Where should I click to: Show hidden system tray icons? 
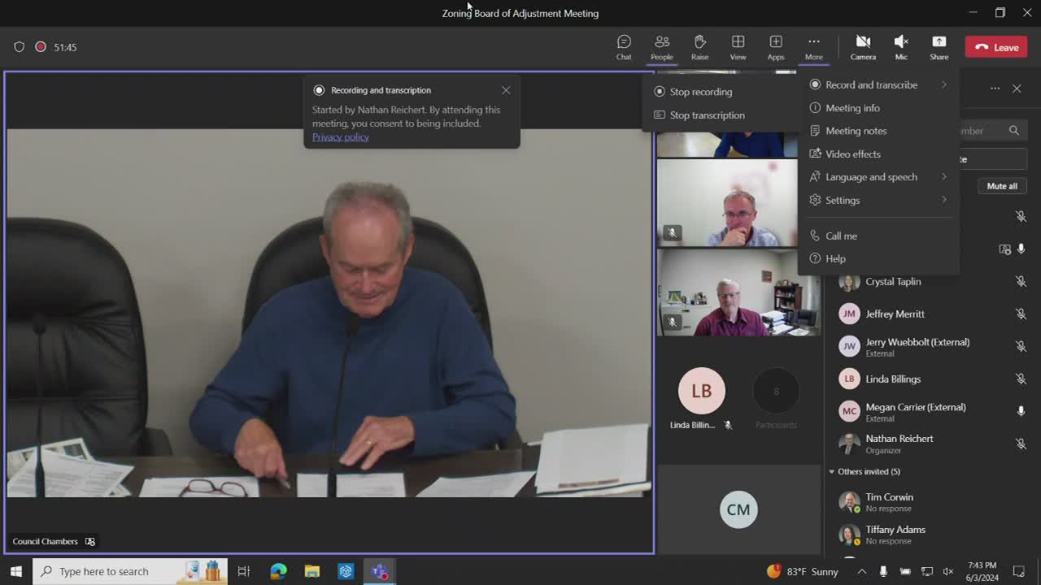[x=862, y=571]
